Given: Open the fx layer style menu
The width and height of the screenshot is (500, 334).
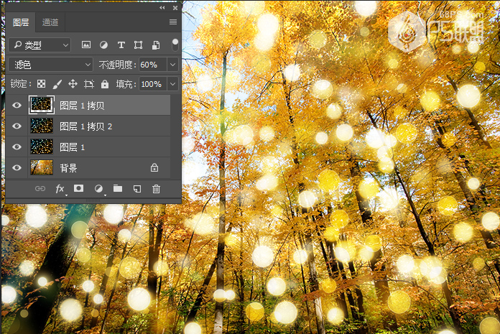Looking at the screenshot, I should coord(60,189).
